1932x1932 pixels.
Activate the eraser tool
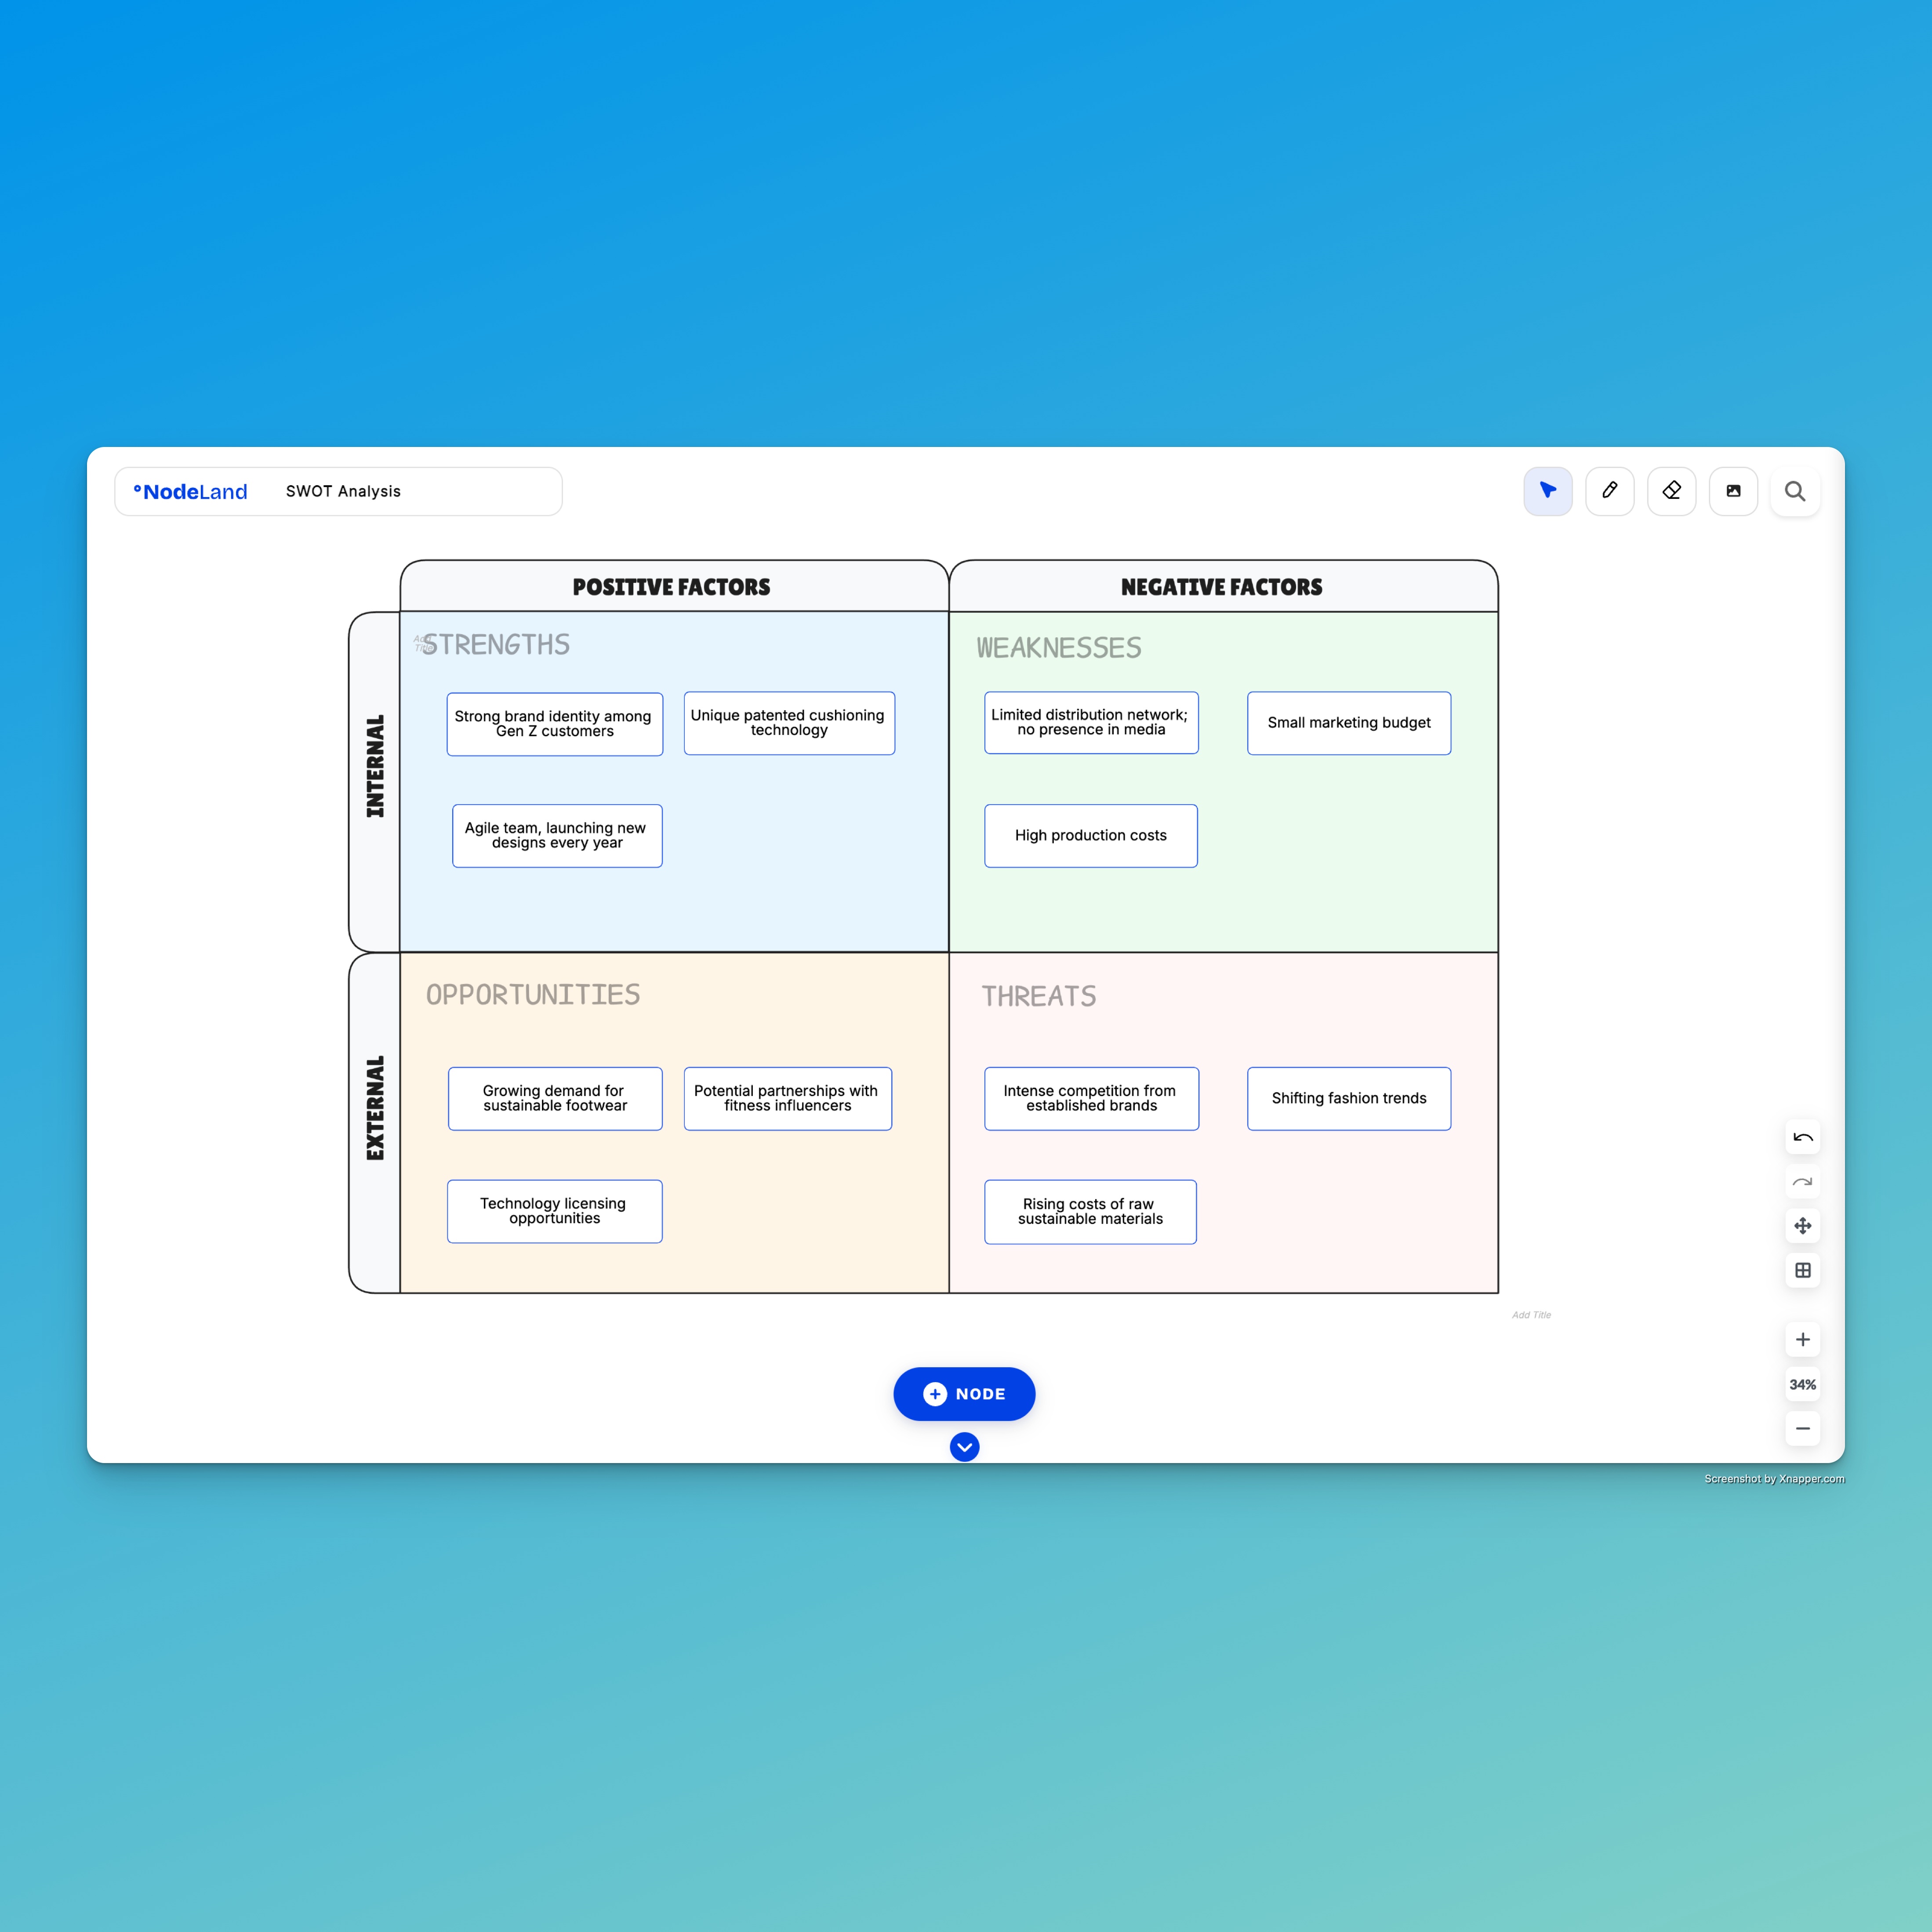(x=1671, y=491)
